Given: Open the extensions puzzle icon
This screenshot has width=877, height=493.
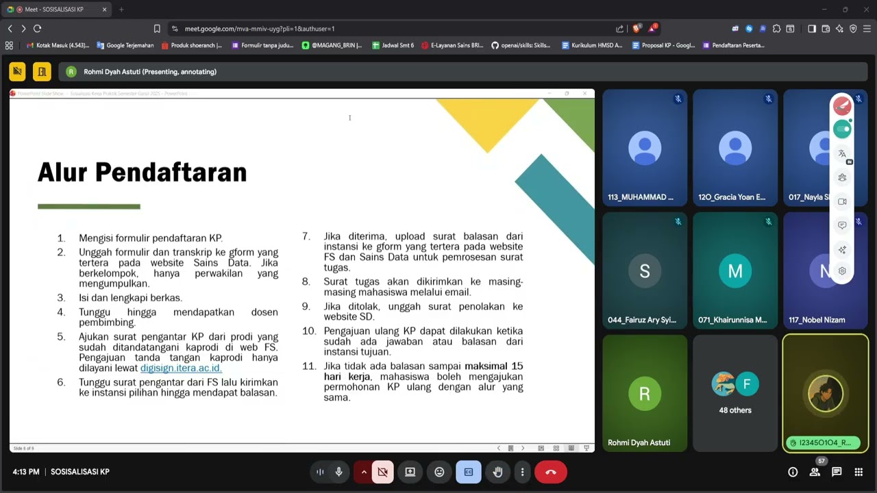Looking at the screenshot, I should coord(776,29).
